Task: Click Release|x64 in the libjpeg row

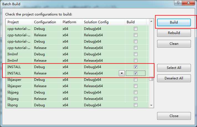Action: (93, 99)
